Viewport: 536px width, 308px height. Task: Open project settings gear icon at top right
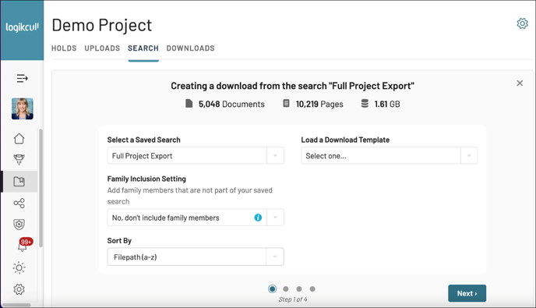(x=522, y=23)
